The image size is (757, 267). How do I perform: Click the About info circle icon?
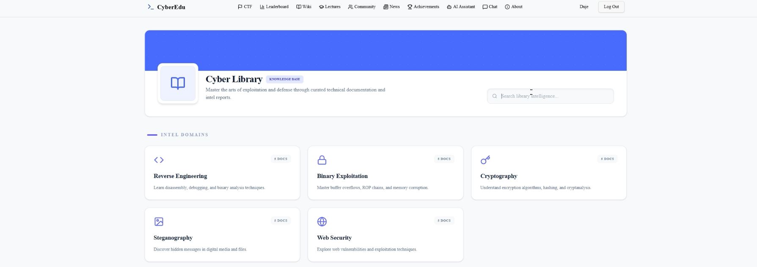(x=507, y=7)
